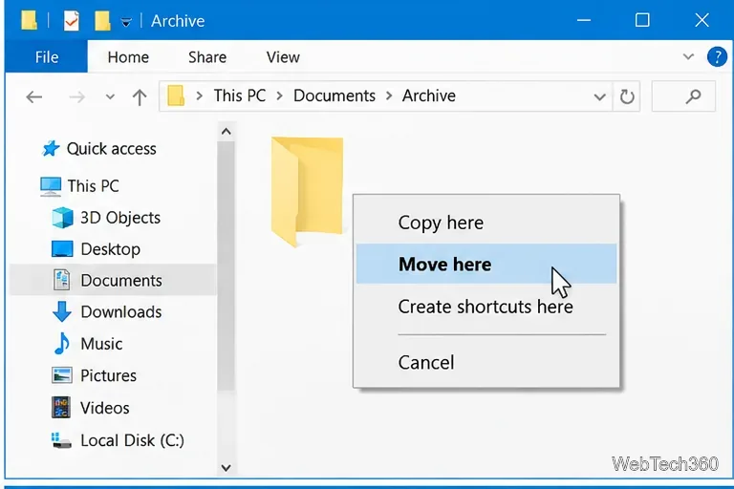The width and height of the screenshot is (734, 489).
Task: Open Downloads in navigation pane
Action: click(121, 311)
